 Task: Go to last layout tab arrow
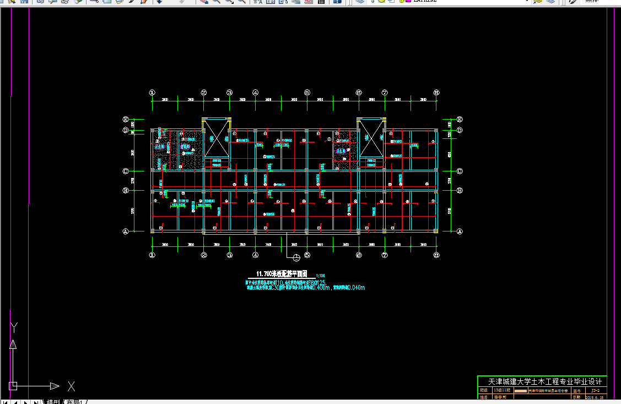point(36,402)
